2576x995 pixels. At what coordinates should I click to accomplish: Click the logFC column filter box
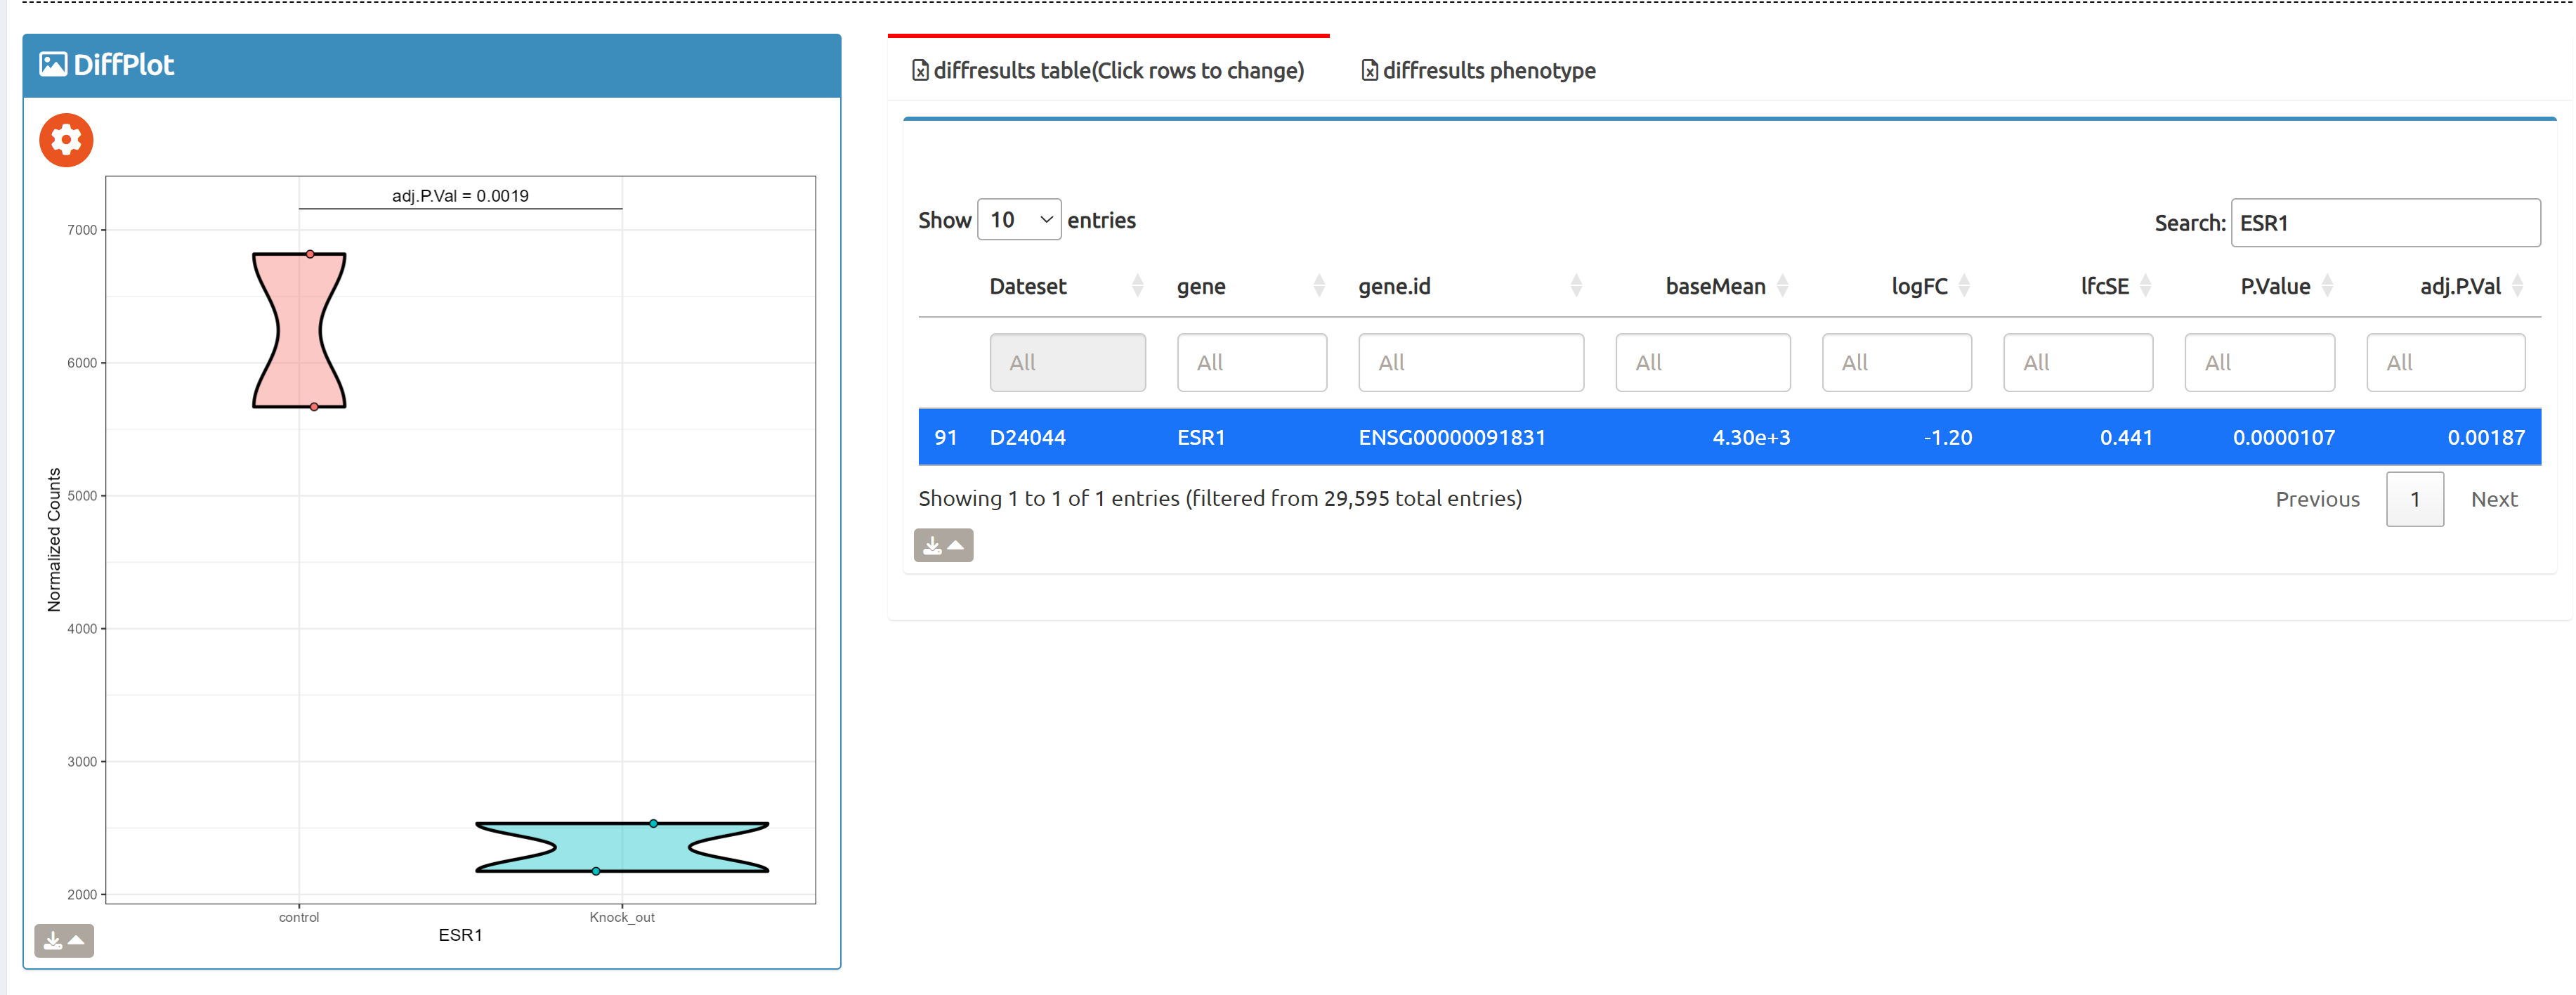[x=1896, y=363]
